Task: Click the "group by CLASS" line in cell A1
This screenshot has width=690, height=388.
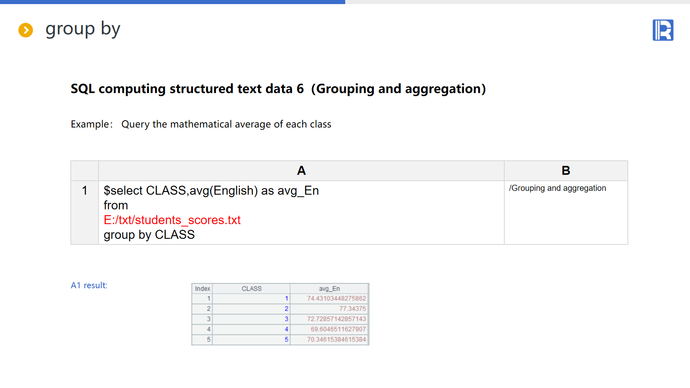Action: pyautogui.click(x=149, y=235)
